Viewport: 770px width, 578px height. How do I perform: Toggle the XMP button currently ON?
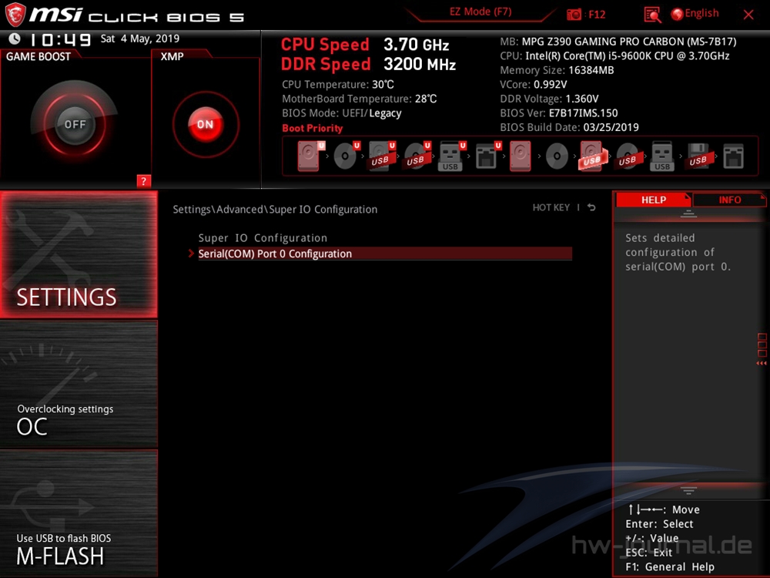[206, 124]
